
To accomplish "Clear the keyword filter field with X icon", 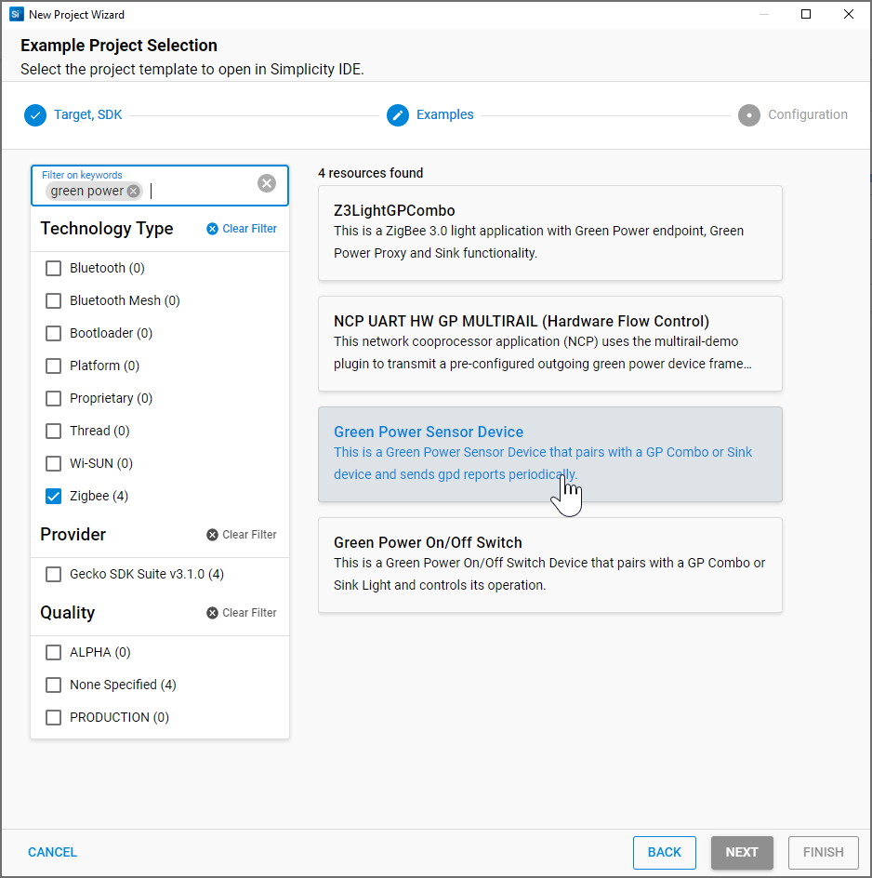I will click(x=267, y=183).
